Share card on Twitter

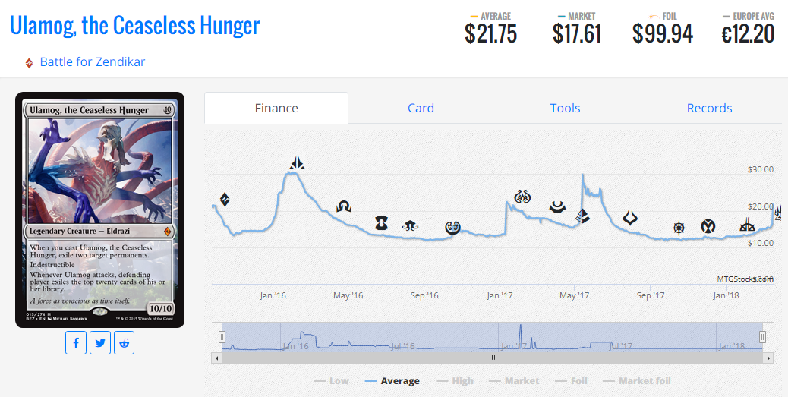100,343
